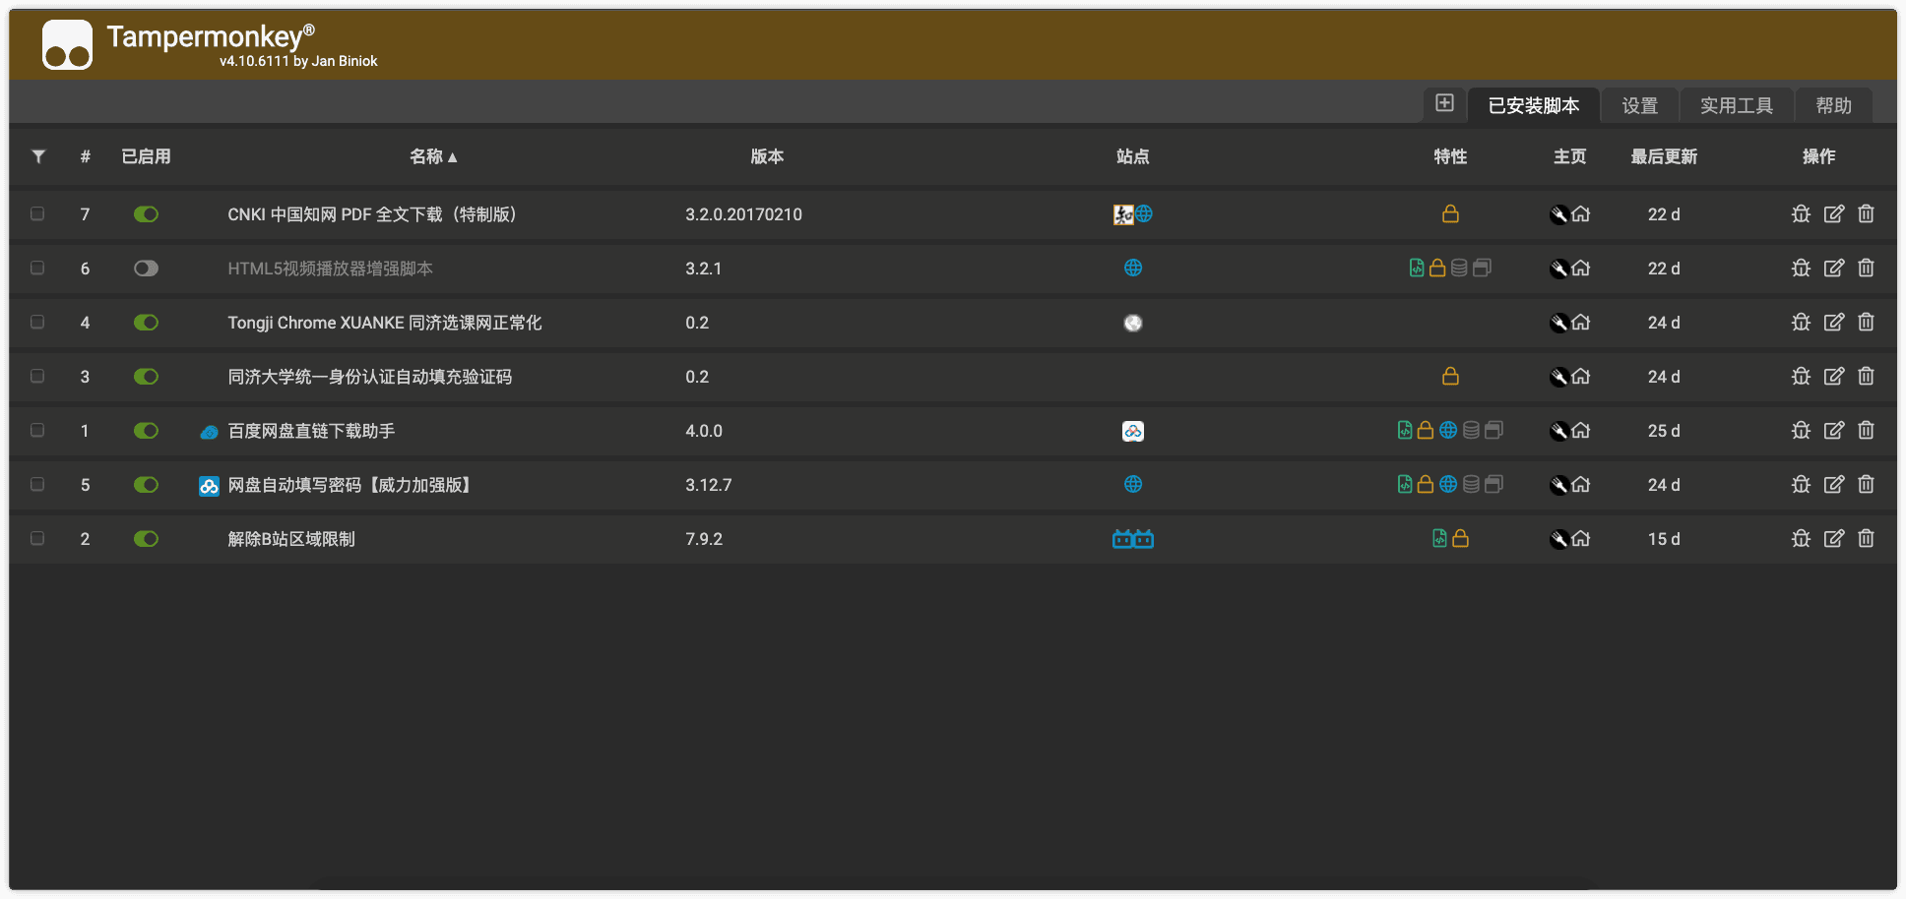Viewport: 1906px width, 899px height.
Task: Debug the Tongji Chrome XUANKE script
Action: [x=1801, y=323]
